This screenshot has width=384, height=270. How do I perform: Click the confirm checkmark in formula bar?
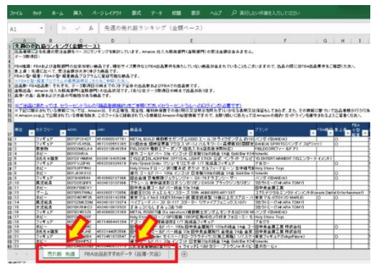(x=77, y=28)
